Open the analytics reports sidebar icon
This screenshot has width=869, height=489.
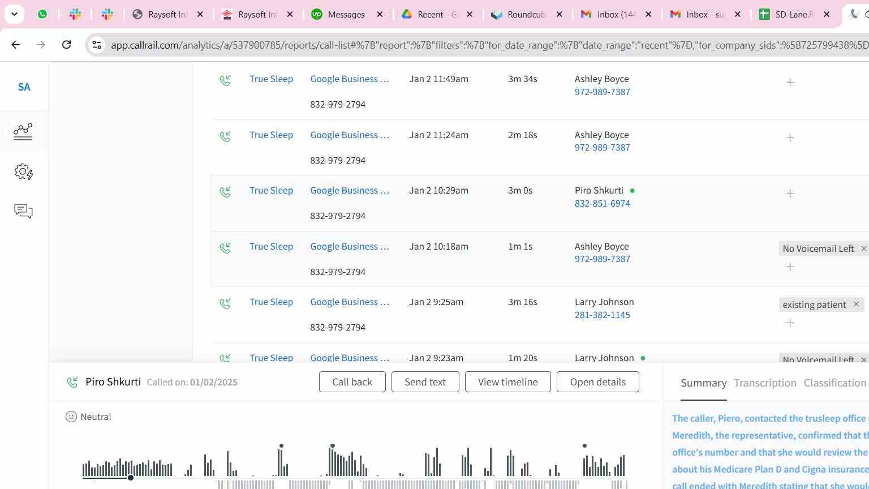pos(23,131)
